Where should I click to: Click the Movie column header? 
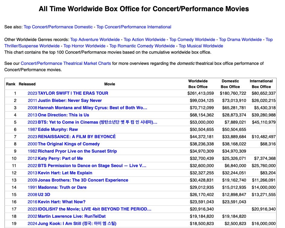click(x=110, y=84)
